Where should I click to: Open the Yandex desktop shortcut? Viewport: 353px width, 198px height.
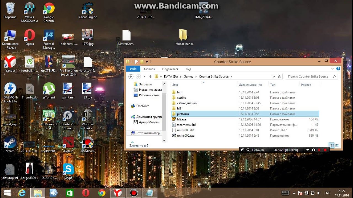pos(10,64)
